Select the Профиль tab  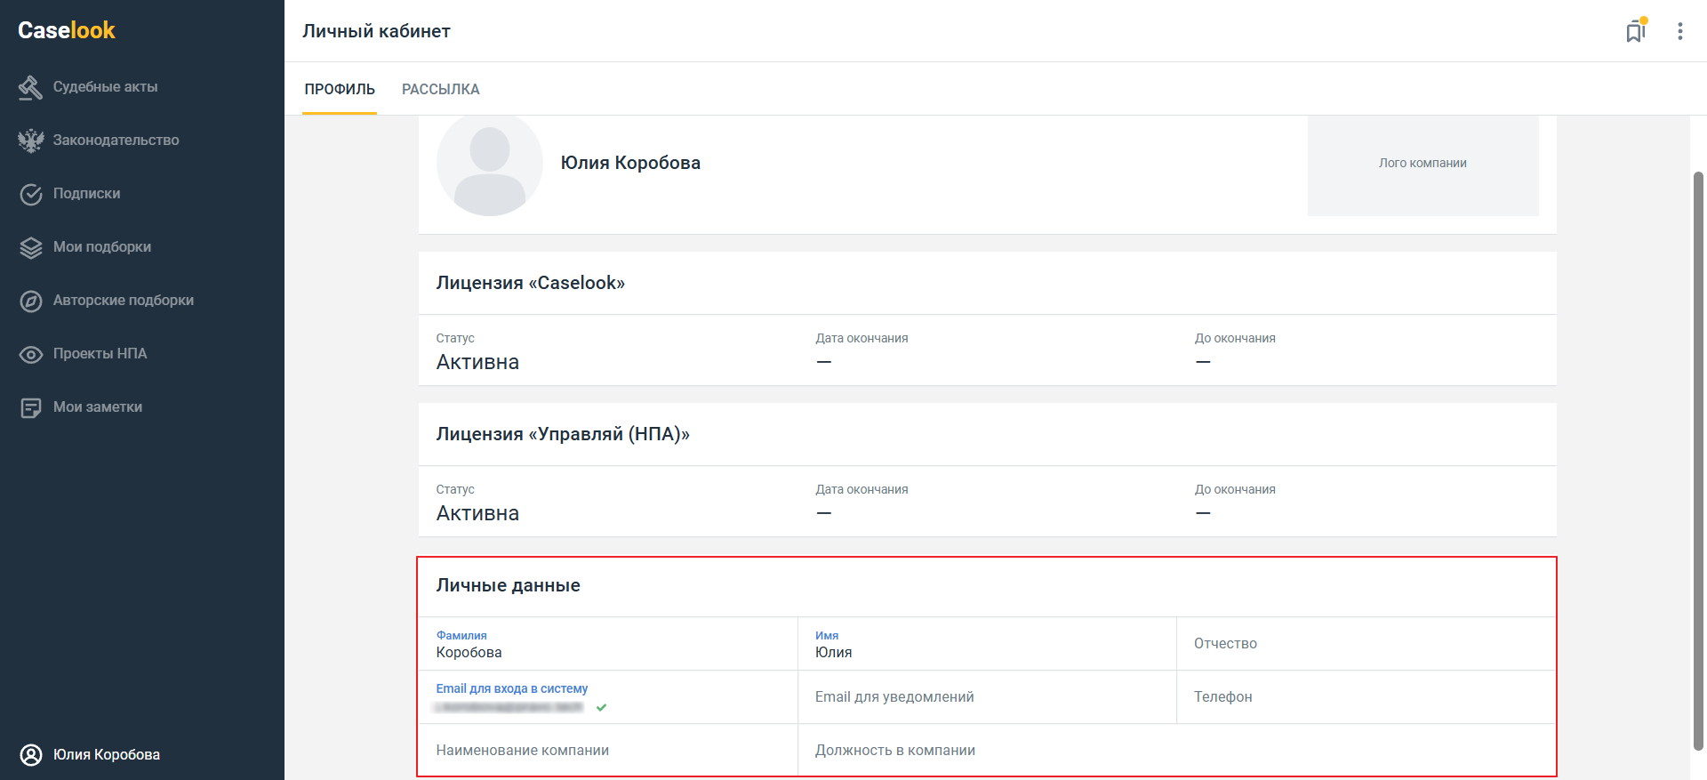coord(340,89)
